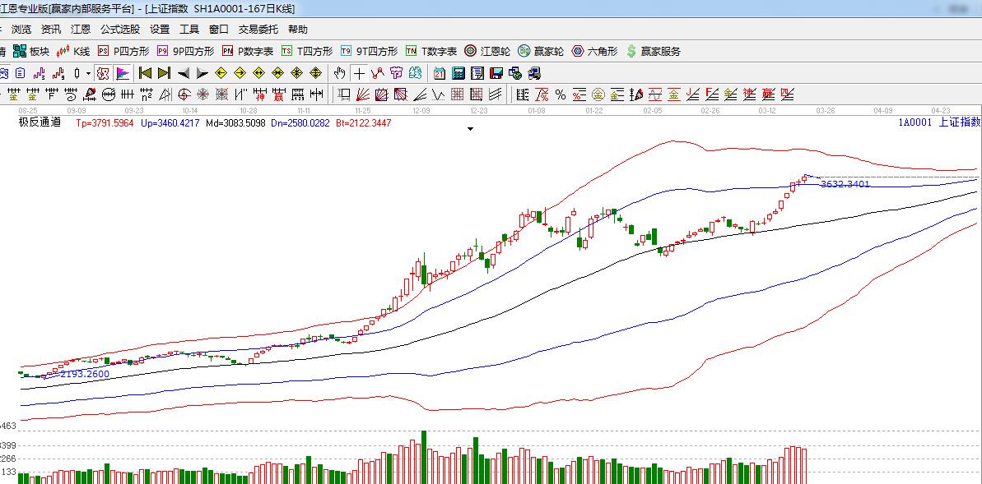Toggle the 极反 channel indicator button
The image size is (982, 484).
pos(102,72)
